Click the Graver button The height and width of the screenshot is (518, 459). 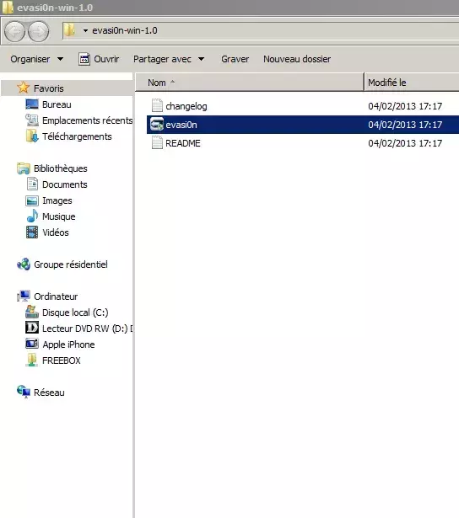click(x=235, y=59)
